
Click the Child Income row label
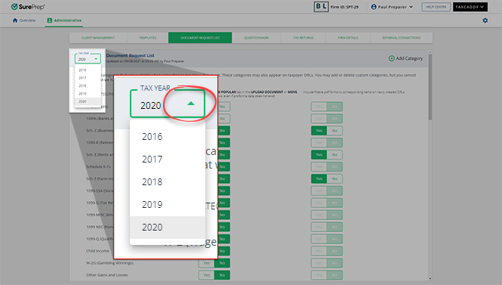(97, 251)
